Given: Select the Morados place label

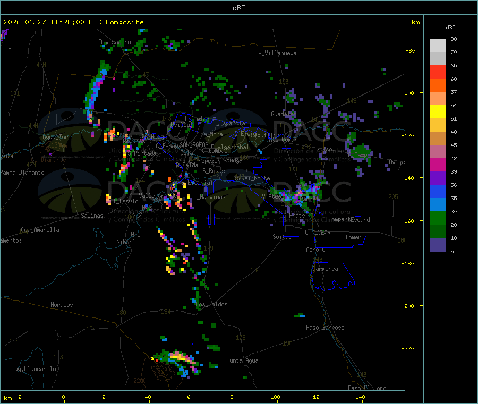Looking at the screenshot, I should click(62, 305).
